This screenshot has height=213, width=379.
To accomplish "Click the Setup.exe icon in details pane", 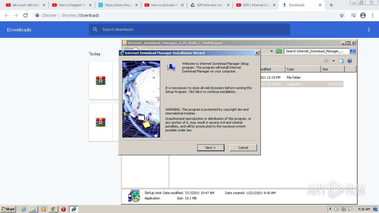I will pyautogui.click(x=134, y=196).
